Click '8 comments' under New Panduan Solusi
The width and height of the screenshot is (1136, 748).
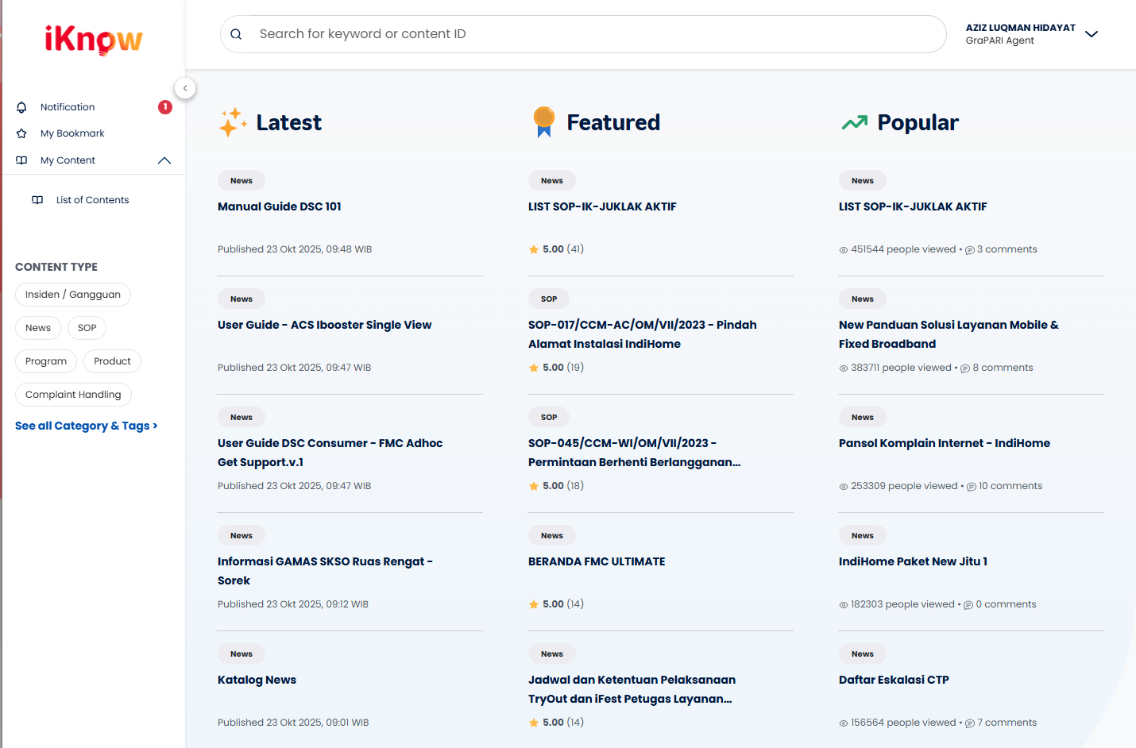tap(1003, 368)
